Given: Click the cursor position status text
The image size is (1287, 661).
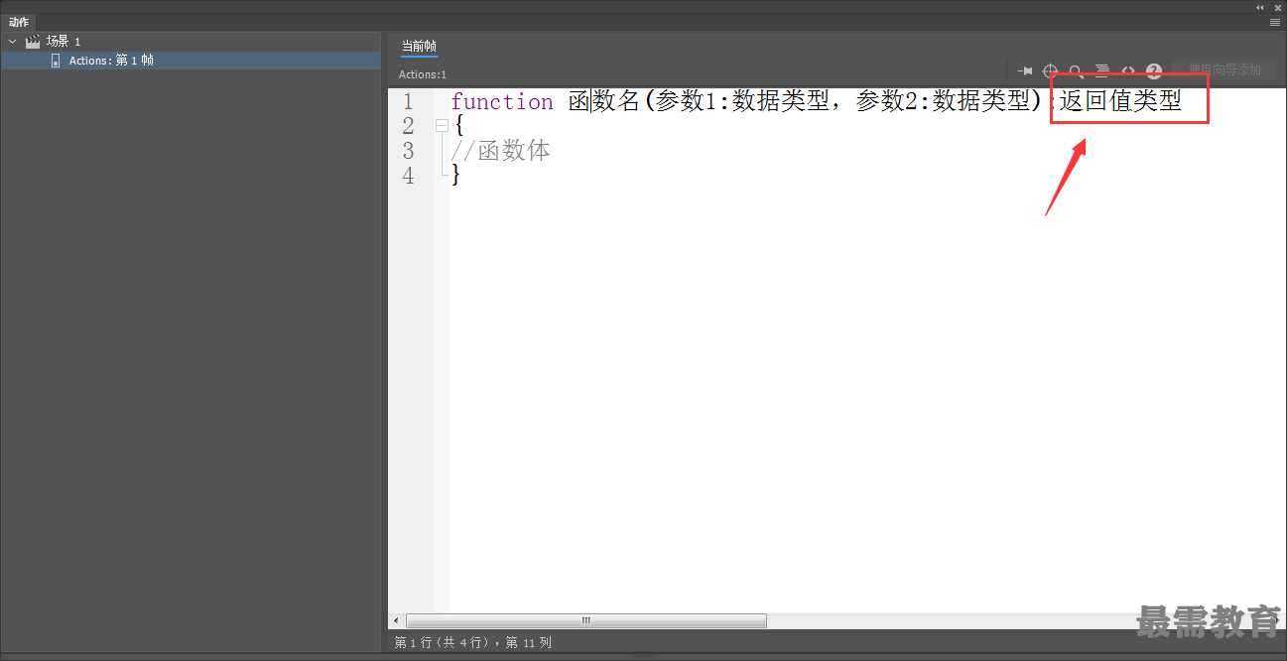Looking at the screenshot, I should point(473,643).
